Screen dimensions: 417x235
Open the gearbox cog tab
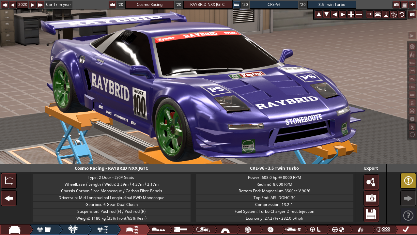click(x=225, y=230)
